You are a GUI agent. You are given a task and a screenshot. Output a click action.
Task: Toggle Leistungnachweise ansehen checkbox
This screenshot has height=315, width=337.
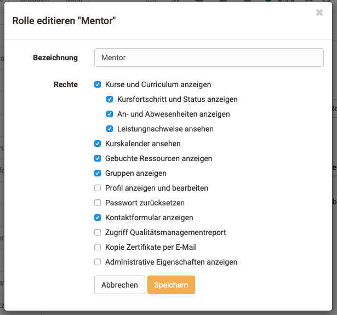110,129
